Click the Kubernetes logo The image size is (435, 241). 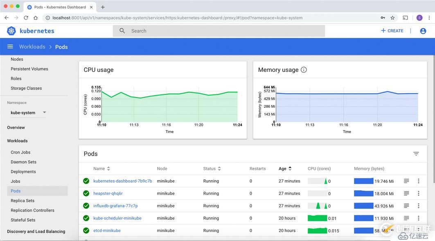coord(11,31)
